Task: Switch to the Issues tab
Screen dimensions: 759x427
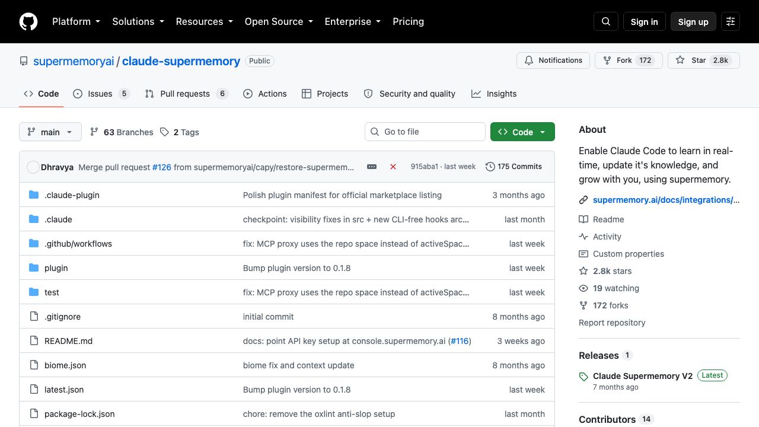Action: coord(101,94)
